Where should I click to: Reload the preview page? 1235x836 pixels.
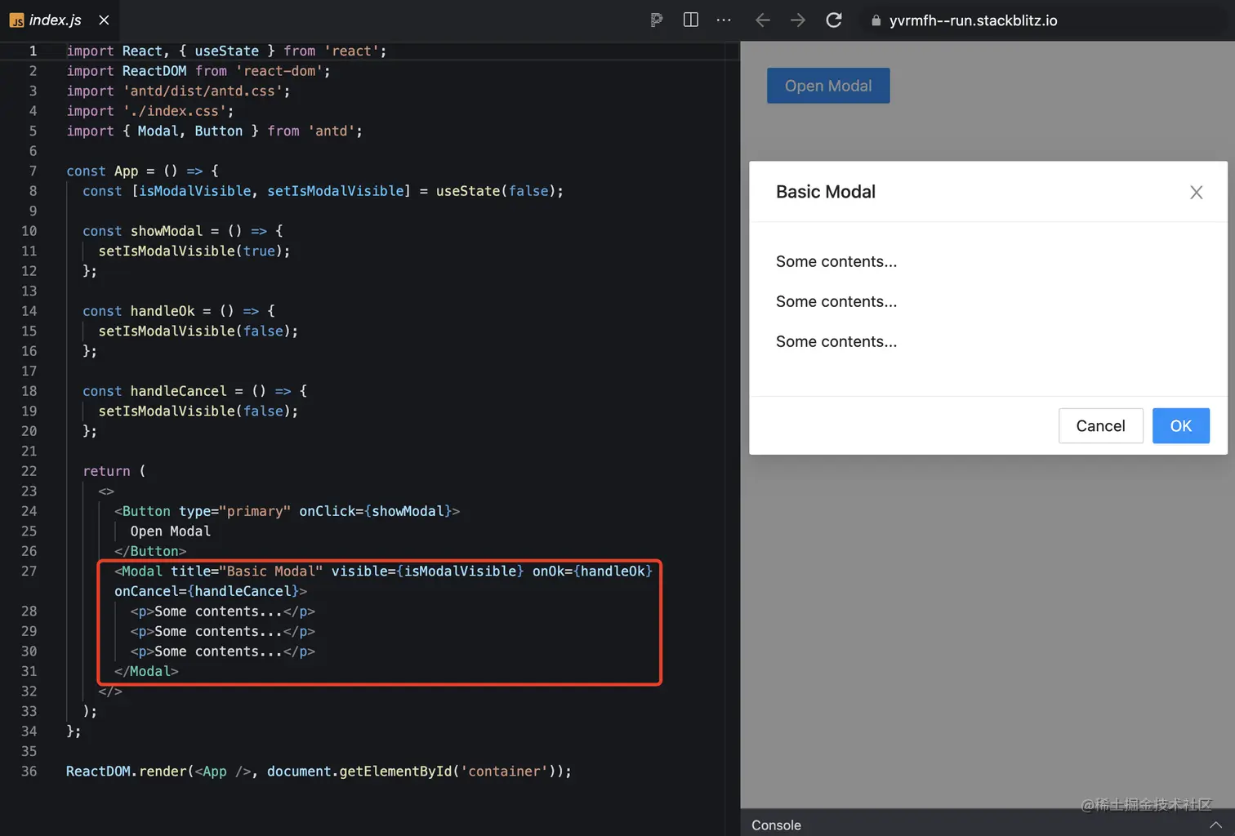834,20
